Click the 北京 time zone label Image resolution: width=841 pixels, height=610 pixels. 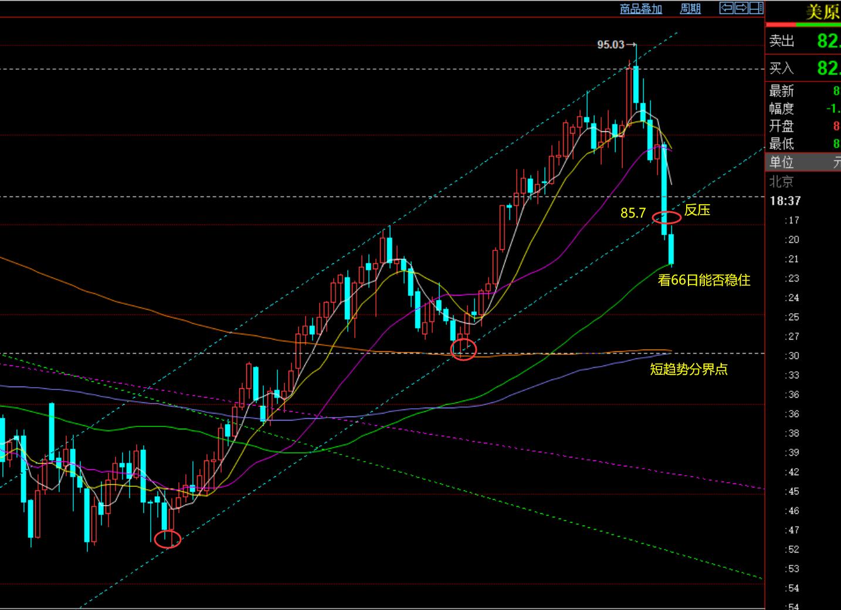[x=781, y=181]
